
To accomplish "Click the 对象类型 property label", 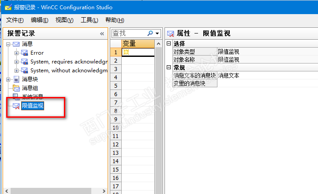I will [x=195, y=52].
